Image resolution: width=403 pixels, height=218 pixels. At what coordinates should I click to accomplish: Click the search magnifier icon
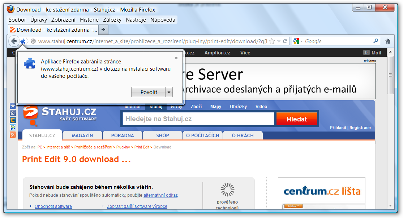point(376,41)
